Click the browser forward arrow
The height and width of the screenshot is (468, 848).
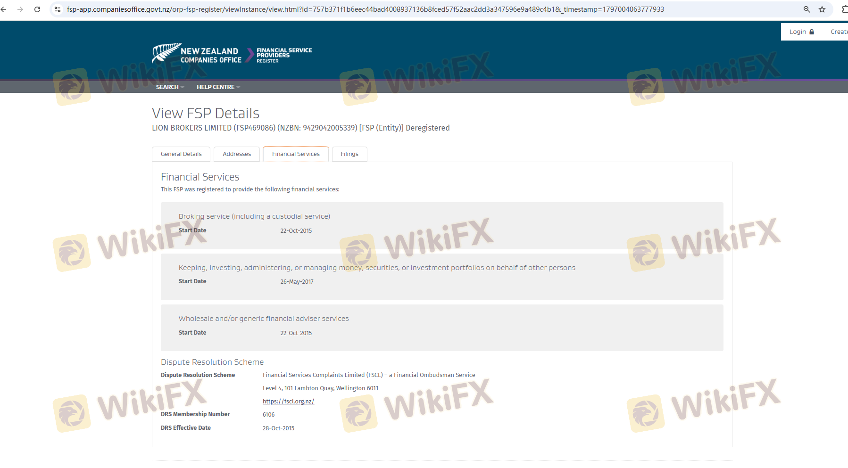20,9
